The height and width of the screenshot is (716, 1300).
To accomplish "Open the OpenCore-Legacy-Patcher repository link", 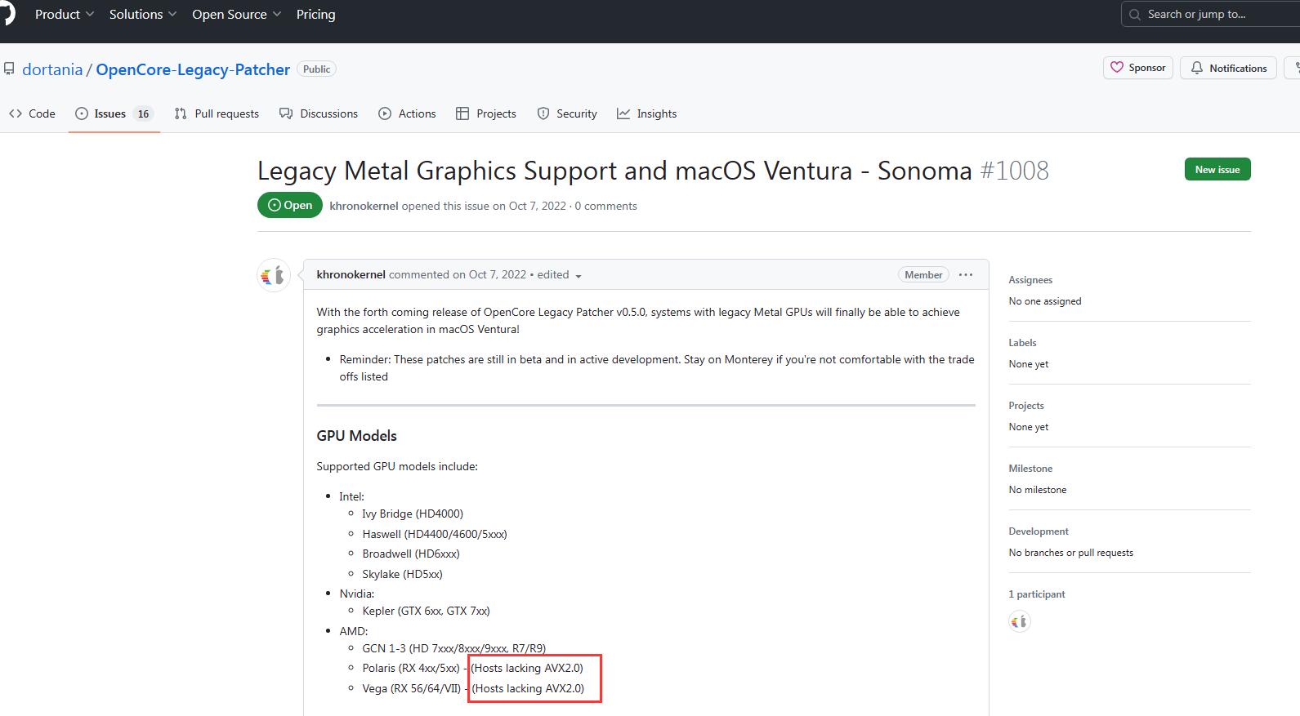I will pos(193,69).
